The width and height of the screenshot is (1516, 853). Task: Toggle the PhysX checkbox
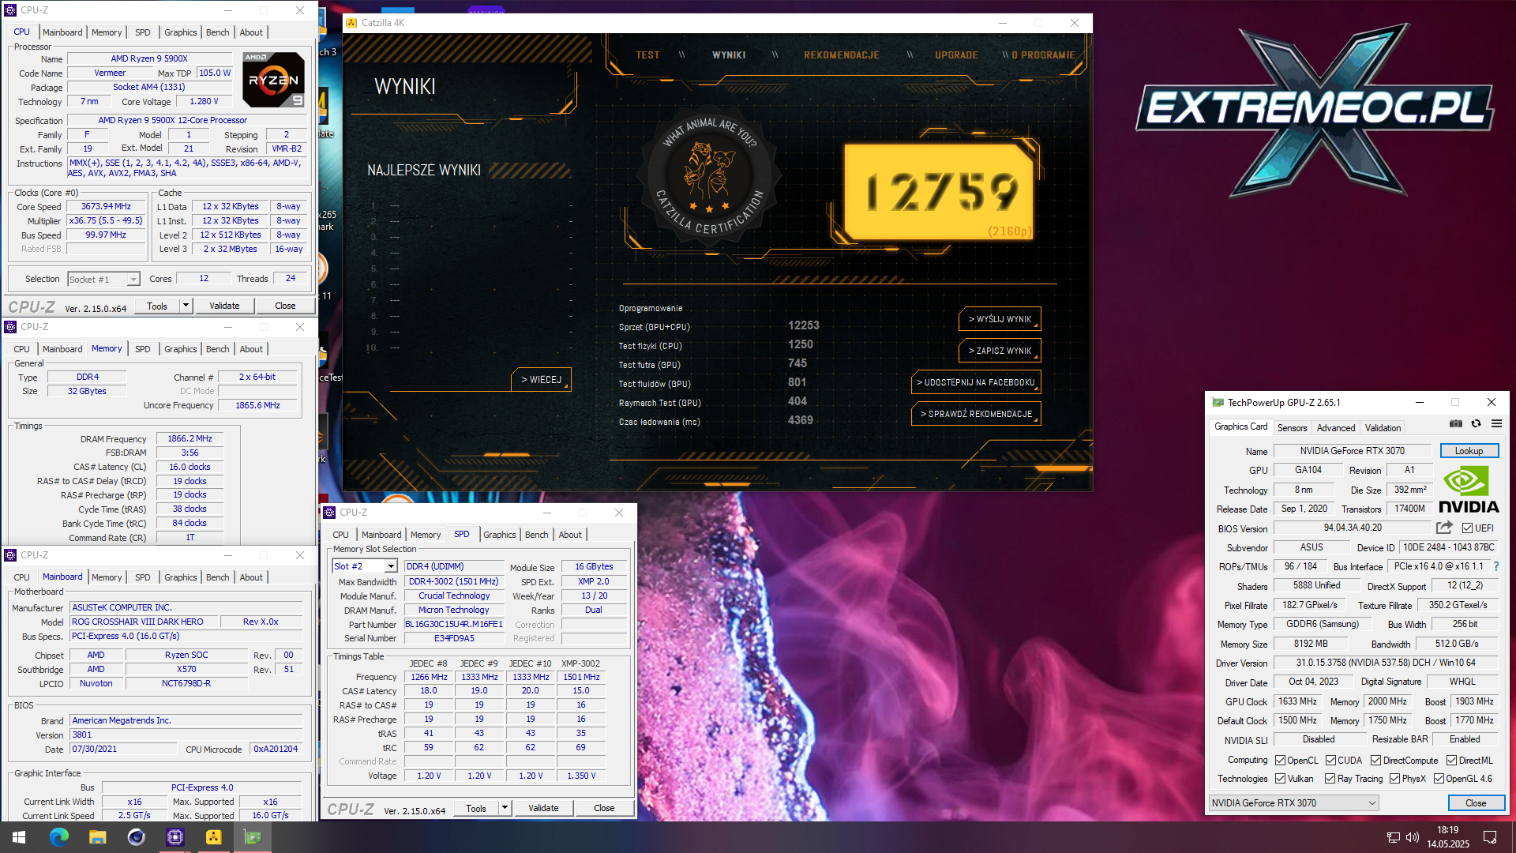pyautogui.click(x=1394, y=778)
